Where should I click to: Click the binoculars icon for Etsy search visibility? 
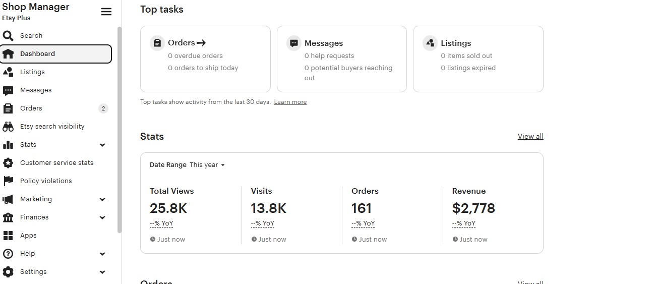(x=8, y=127)
